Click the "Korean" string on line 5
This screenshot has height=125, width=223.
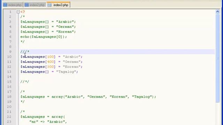pyautogui.click(x=65, y=32)
